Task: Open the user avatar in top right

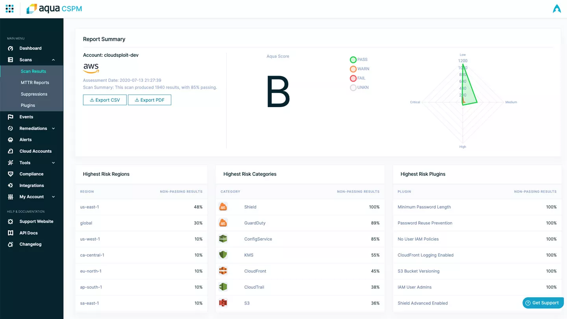Action: [x=557, y=8]
